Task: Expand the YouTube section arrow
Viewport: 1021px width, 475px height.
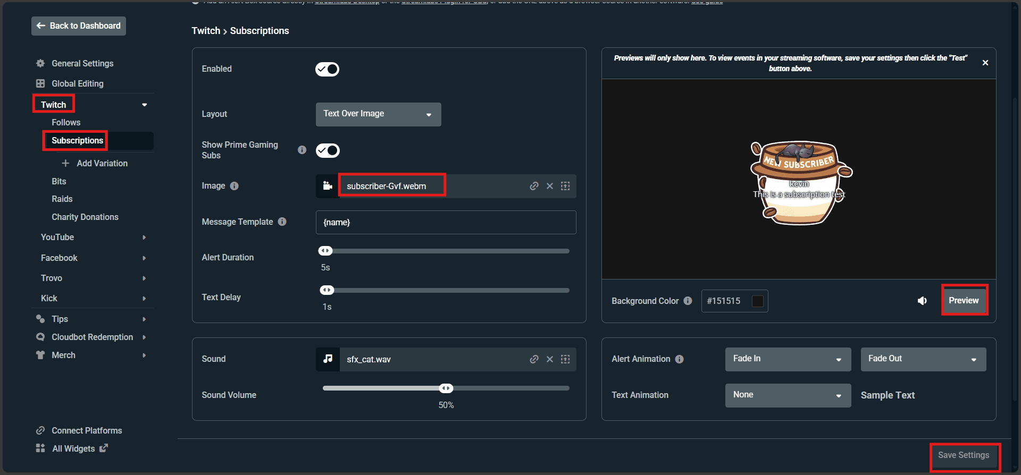Action: [144, 237]
